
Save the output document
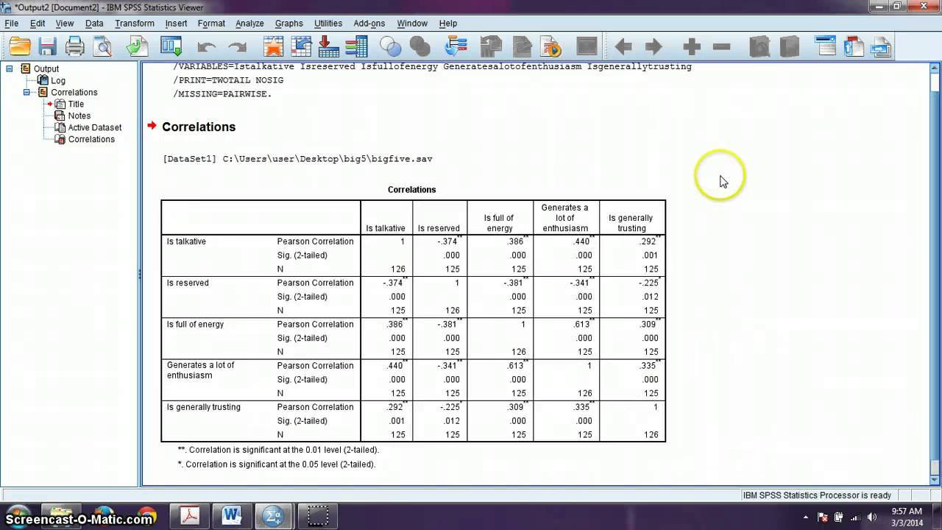pyautogui.click(x=46, y=46)
